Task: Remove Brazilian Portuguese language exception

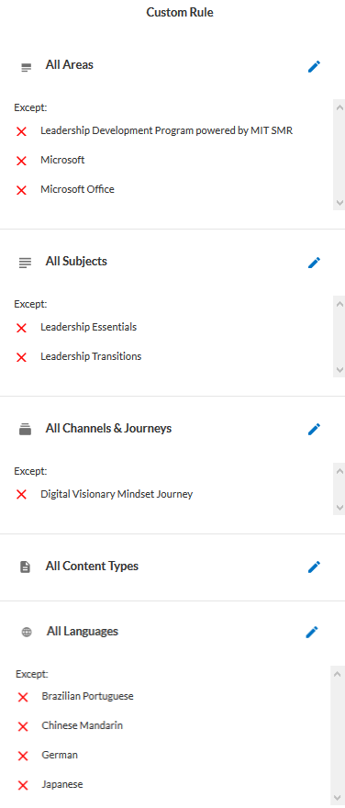Action: coord(23,698)
